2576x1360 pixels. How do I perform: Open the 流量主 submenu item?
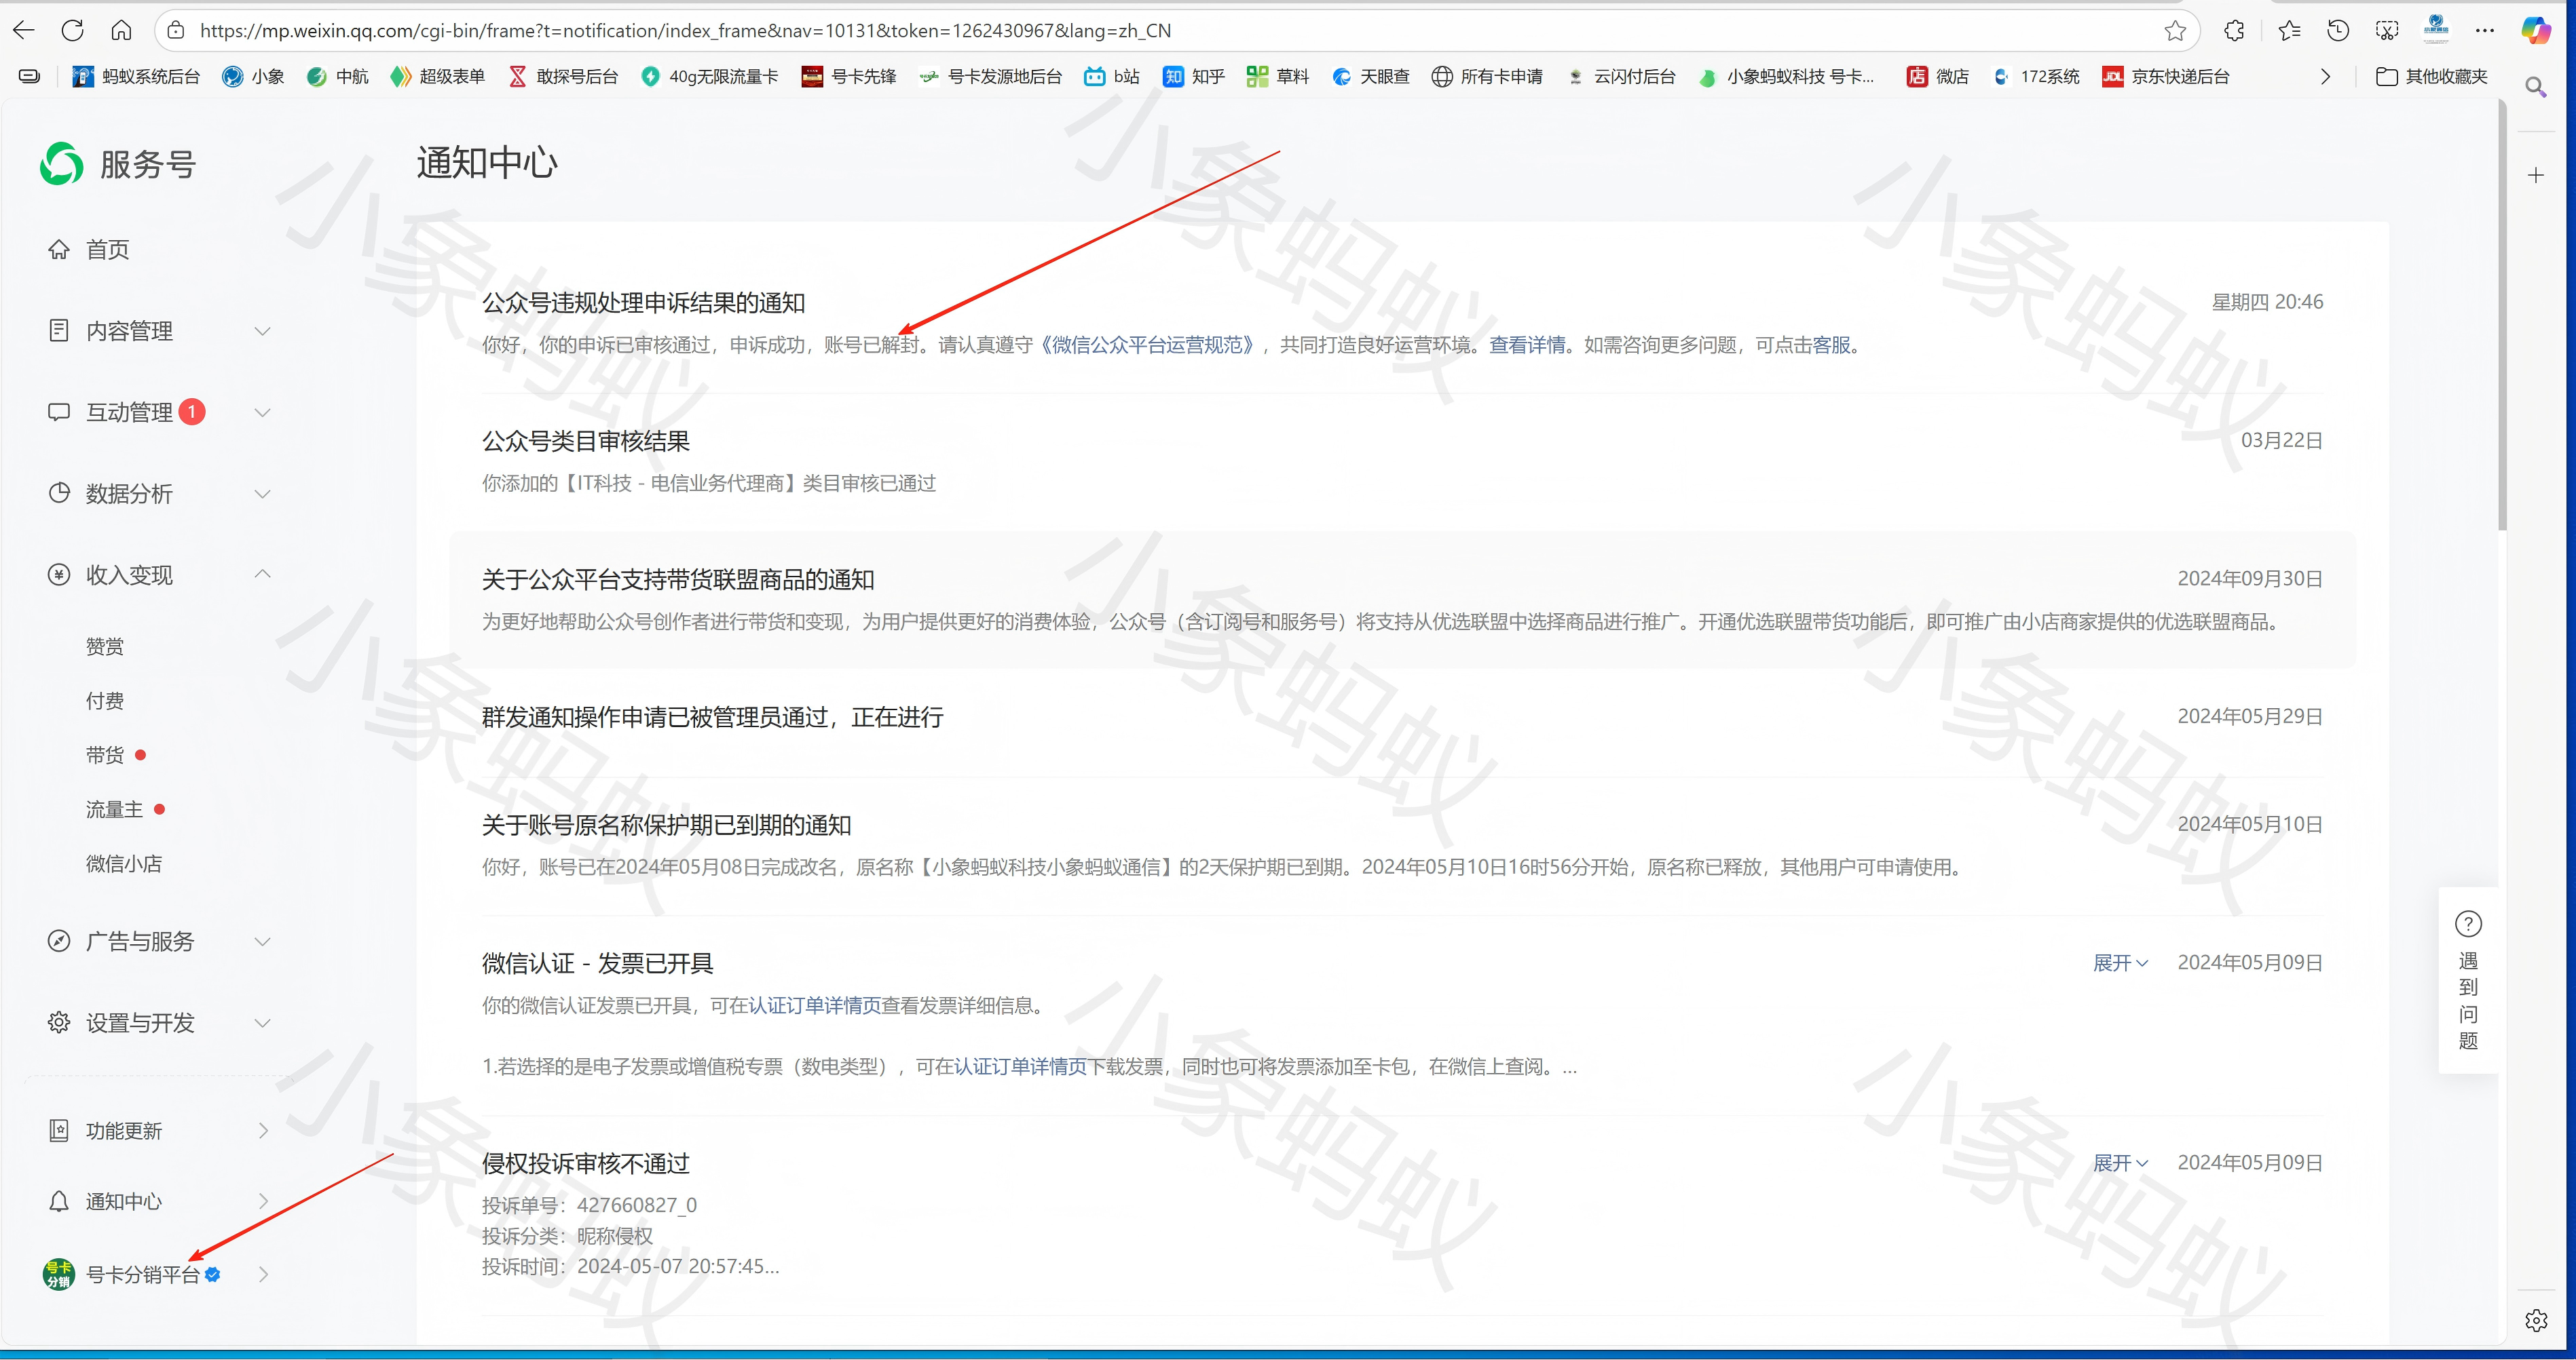click(x=114, y=809)
